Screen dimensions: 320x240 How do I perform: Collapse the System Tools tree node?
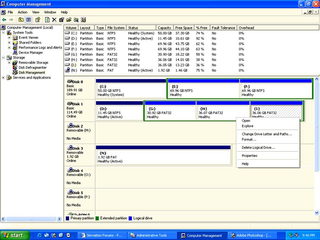tap(4, 33)
